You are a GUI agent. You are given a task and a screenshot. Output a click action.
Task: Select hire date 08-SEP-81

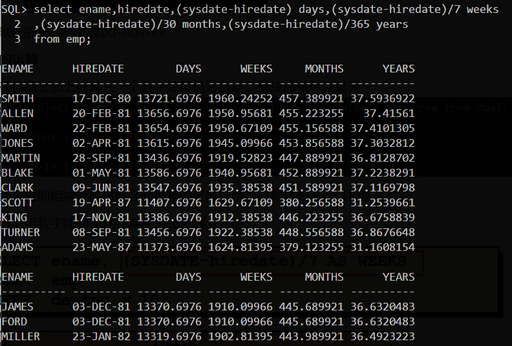coord(101,232)
